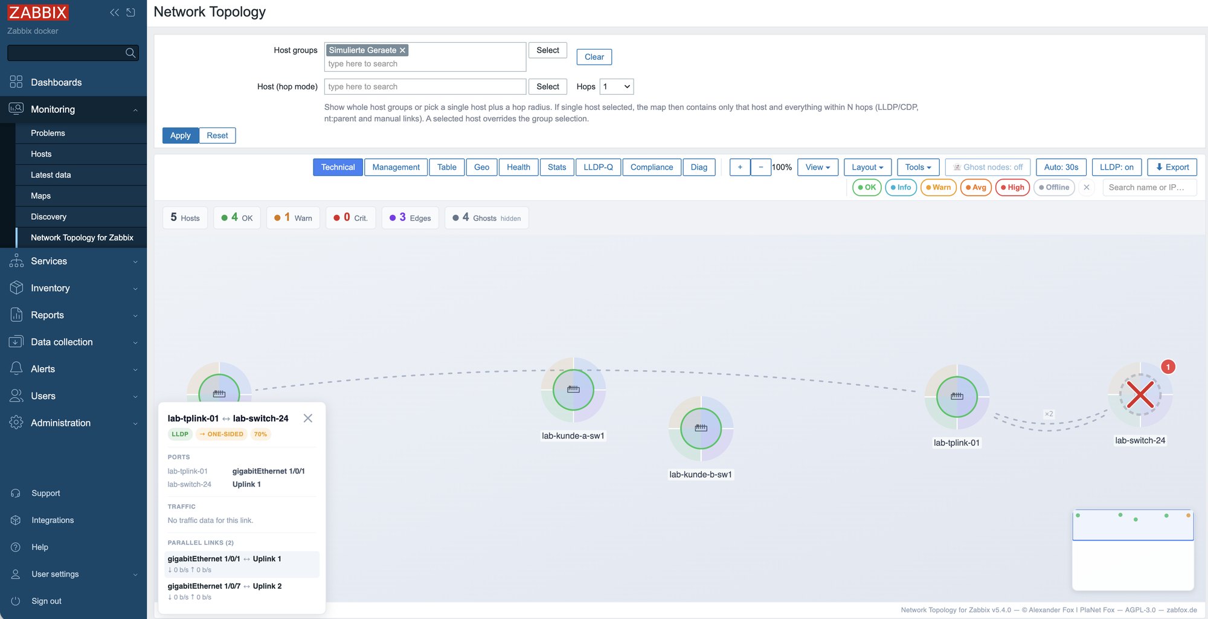Click the Apply filter button
Image resolution: width=1208 pixels, height=619 pixels.
(x=181, y=135)
